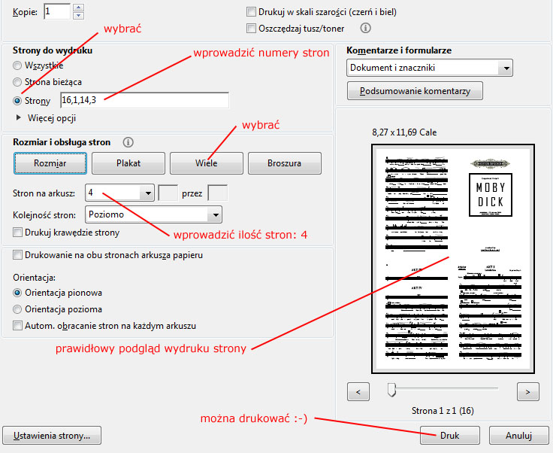Click the Strony page range field

click(x=144, y=100)
